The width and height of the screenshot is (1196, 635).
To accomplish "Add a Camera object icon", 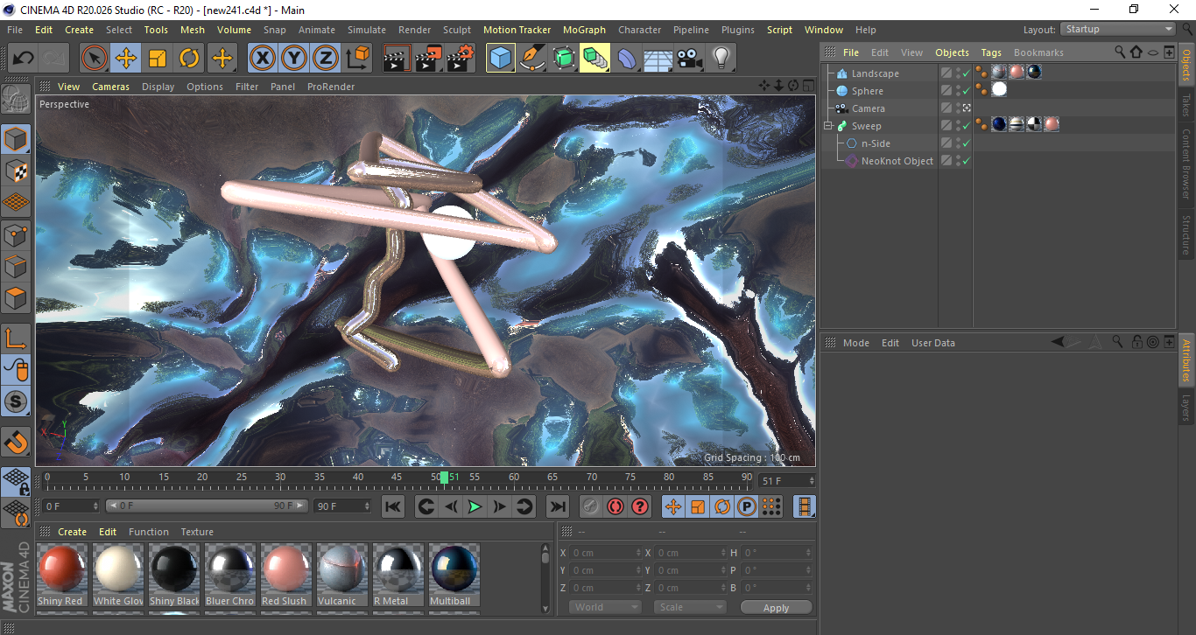I will pos(690,59).
